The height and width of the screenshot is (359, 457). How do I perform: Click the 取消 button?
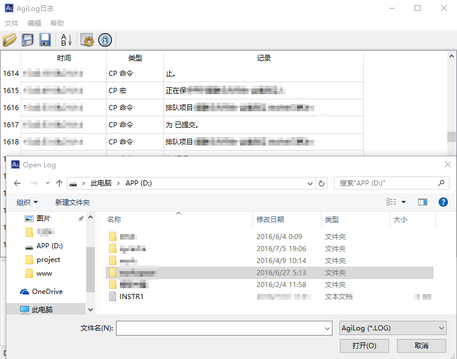[422, 346]
